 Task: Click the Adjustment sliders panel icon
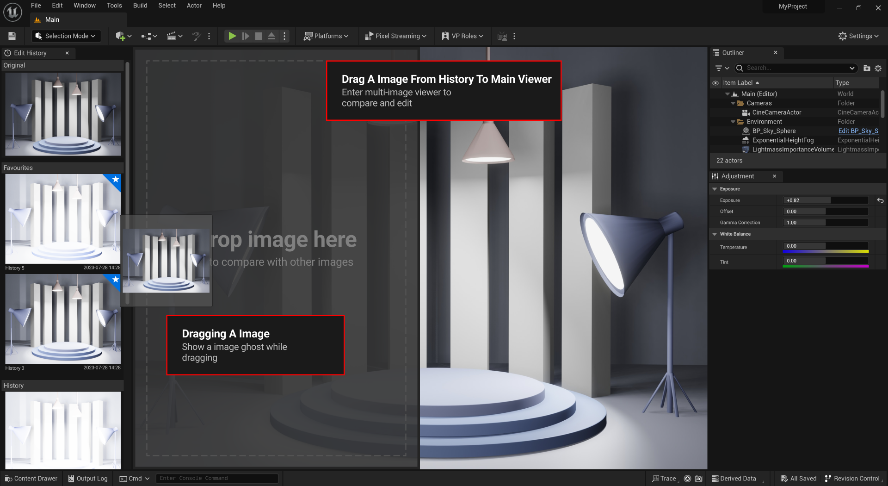click(x=715, y=176)
